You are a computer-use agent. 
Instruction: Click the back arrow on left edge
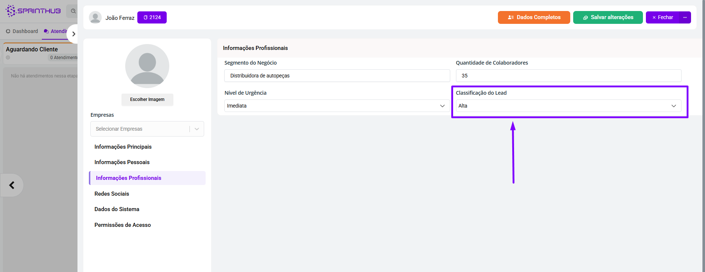12,185
